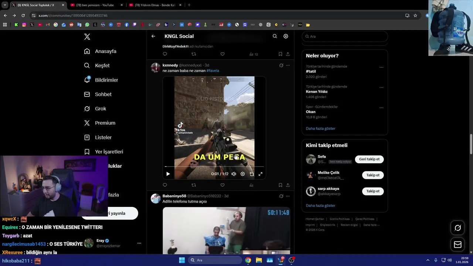Bookmark the kxnnedy favela post
Viewport: 473px width, 266px height.
click(280, 185)
